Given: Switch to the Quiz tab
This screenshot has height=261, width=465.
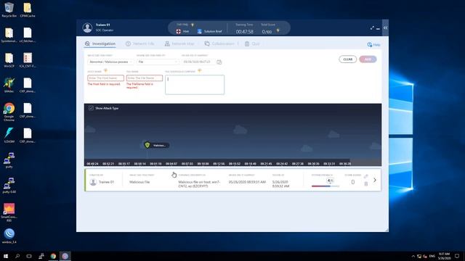Looking at the screenshot, I should [x=252, y=43].
